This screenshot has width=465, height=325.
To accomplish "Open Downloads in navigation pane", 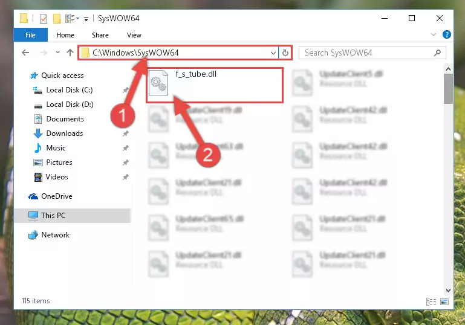I will click(65, 134).
